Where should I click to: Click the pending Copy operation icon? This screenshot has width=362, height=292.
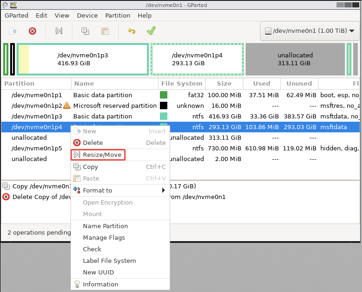[6, 186]
